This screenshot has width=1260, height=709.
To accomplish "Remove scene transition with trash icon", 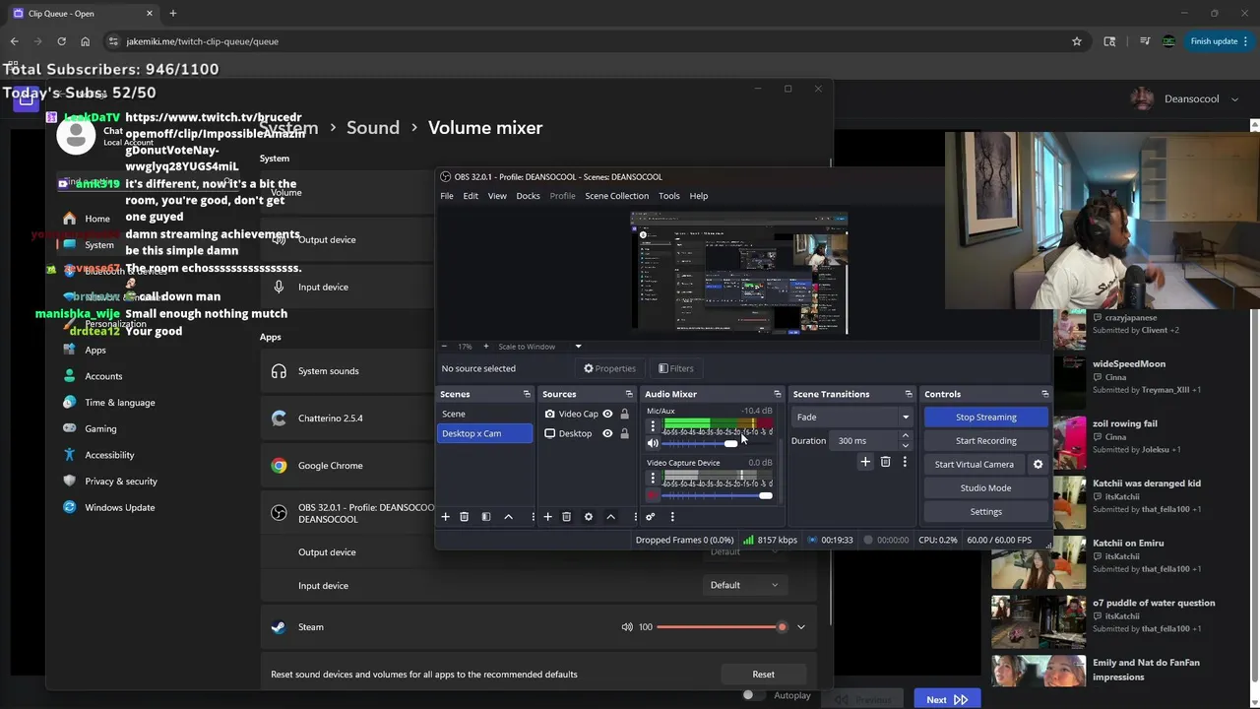I will pyautogui.click(x=885, y=462).
